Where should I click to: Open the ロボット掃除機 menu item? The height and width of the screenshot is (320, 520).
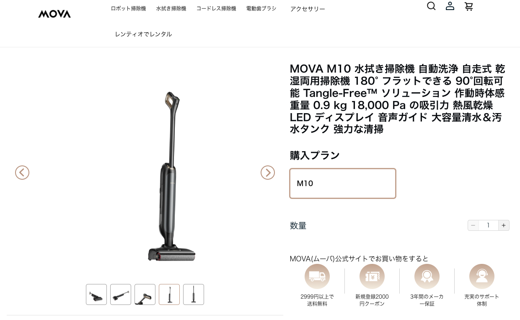pyautogui.click(x=128, y=8)
